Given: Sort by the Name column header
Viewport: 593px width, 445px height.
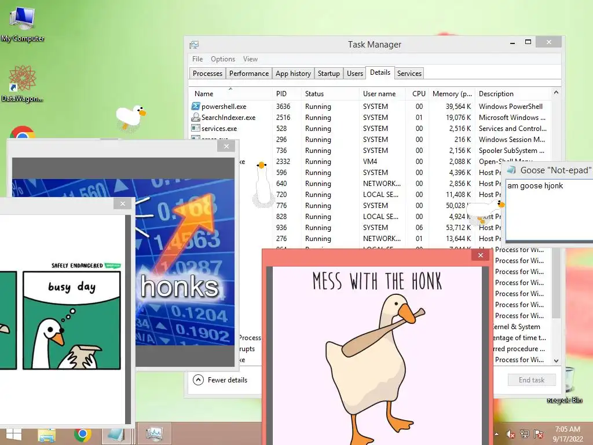Looking at the screenshot, I should (x=230, y=93).
